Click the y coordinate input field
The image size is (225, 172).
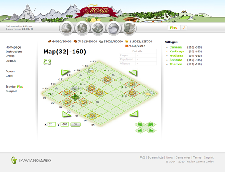click(64, 124)
